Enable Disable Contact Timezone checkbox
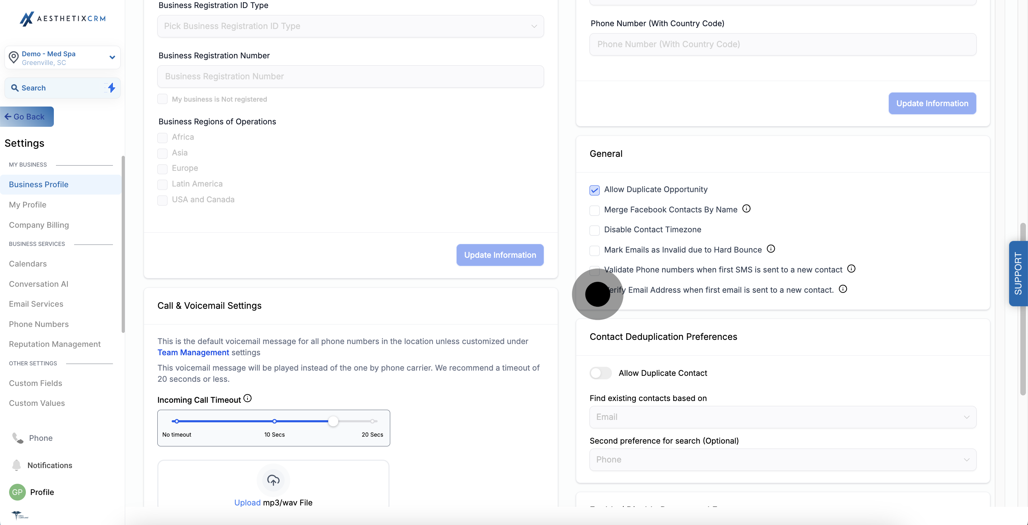The width and height of the screenshot is (1028, 525). (x=594, y=230)
